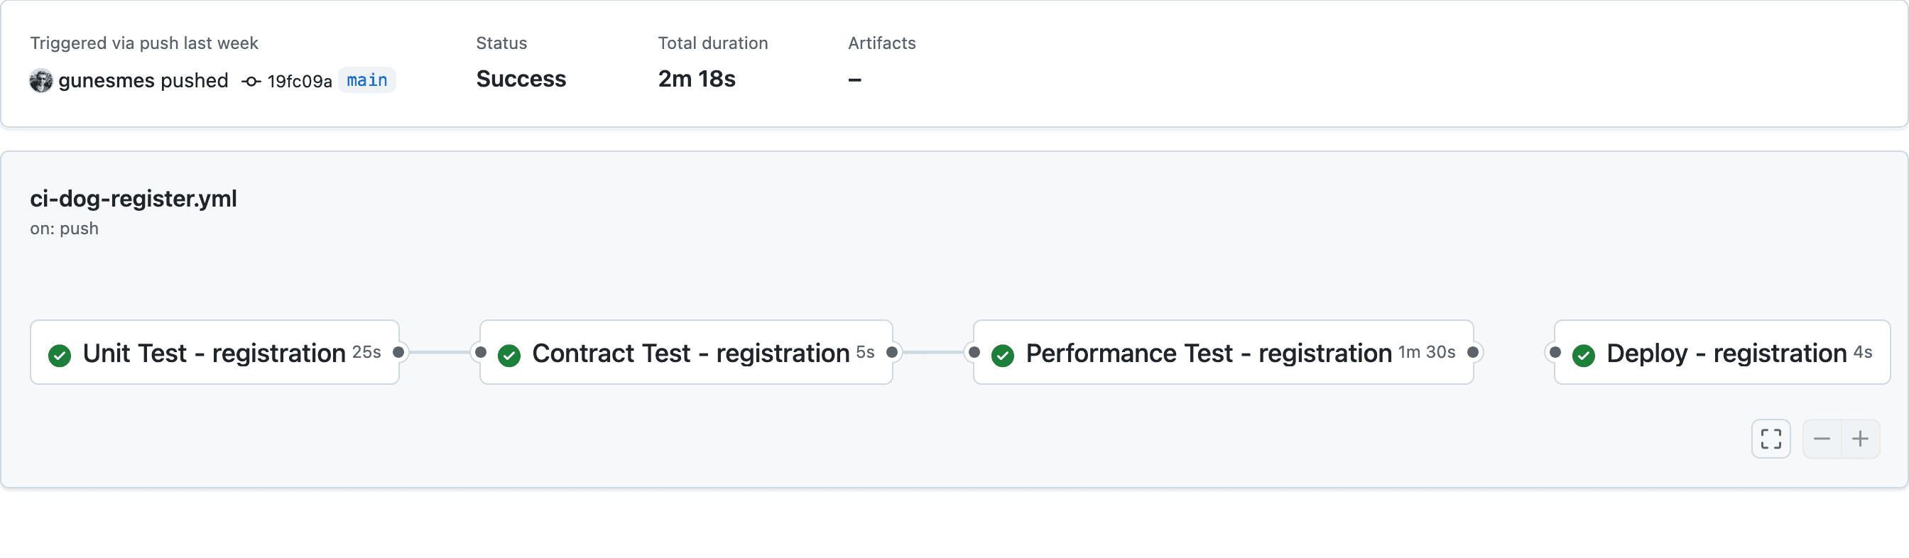The width and height of the screenshot is (1909, 558).
Task: Click the ci-dog-register.yml workflow title
Action: 134,199
